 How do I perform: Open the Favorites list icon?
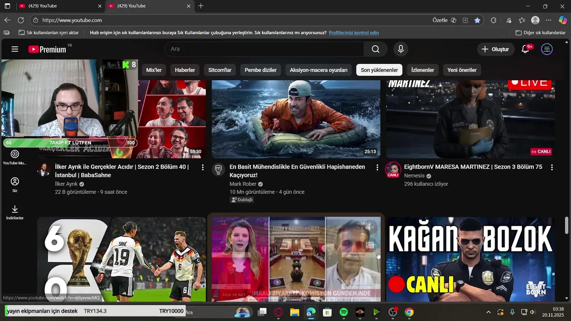click(522, 20)
